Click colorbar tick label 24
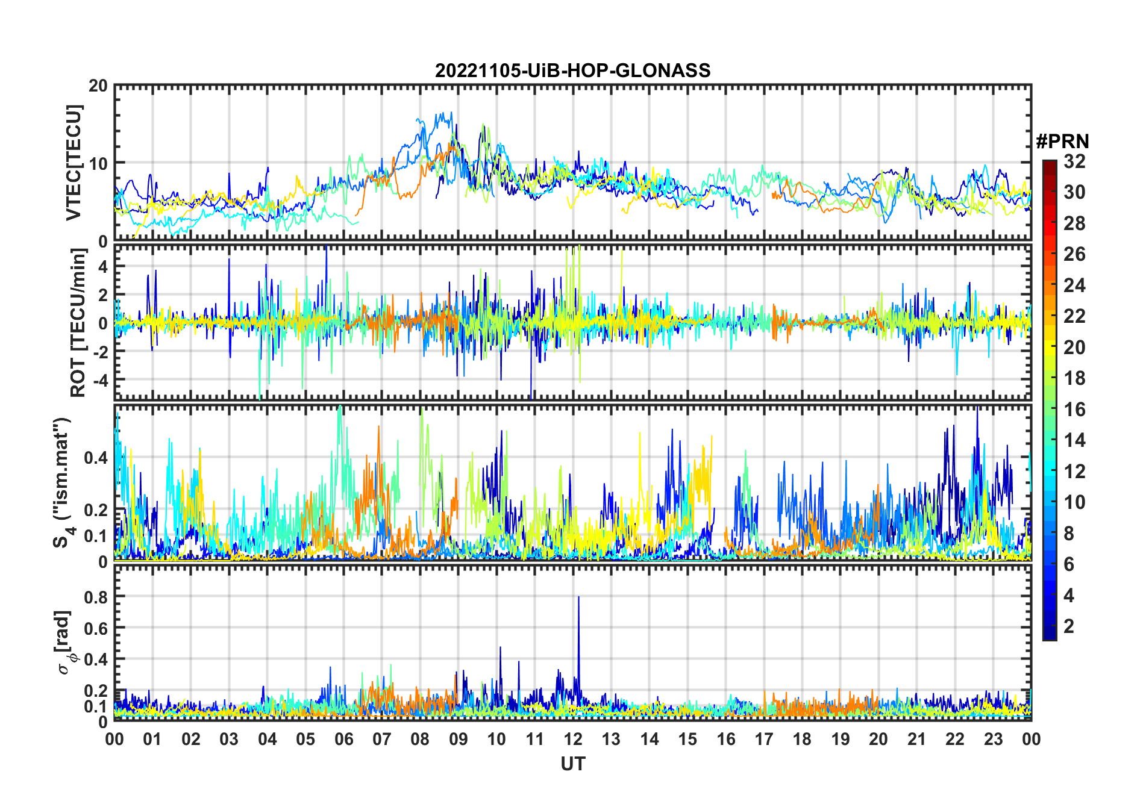This screenshot has height=801, width=1146. [1075, 285]
